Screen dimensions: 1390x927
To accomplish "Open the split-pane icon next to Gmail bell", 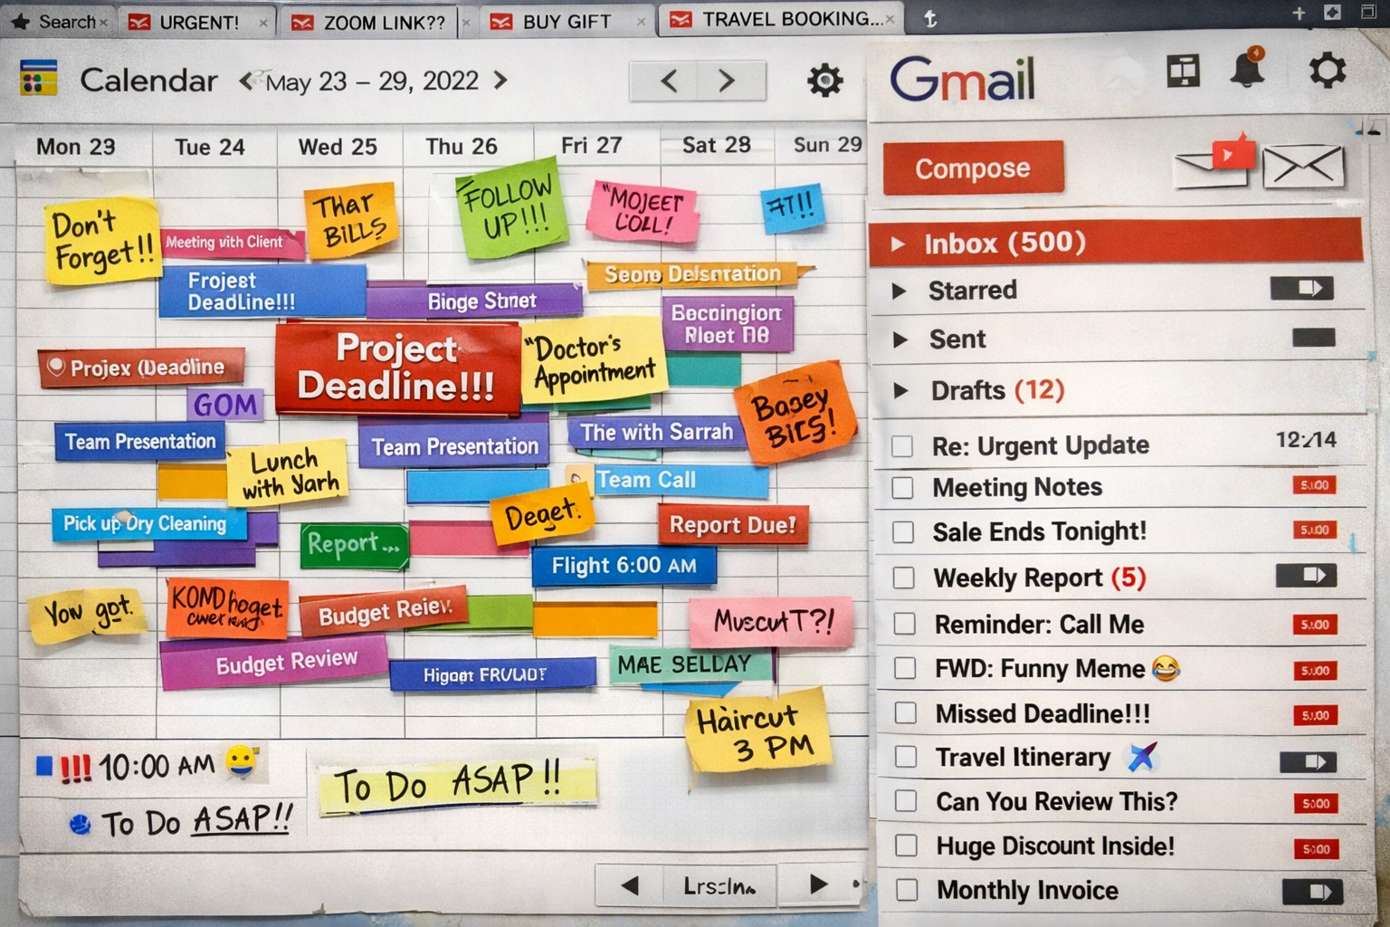I will [1183, 71].
